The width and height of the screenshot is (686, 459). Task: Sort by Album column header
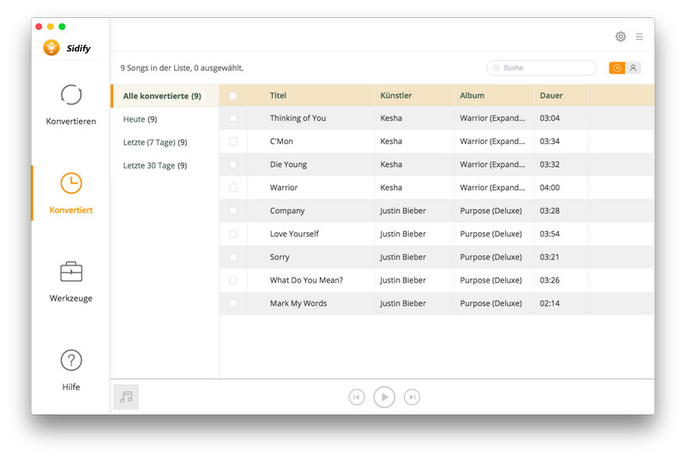472,96
